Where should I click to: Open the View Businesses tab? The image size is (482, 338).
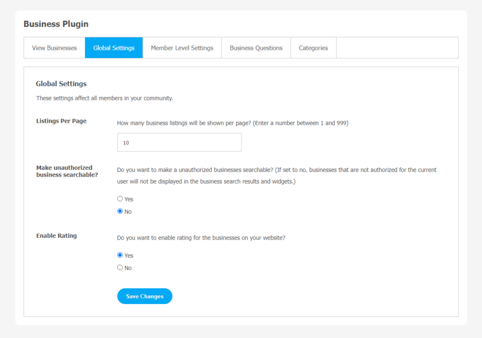[x=55, y=48]
